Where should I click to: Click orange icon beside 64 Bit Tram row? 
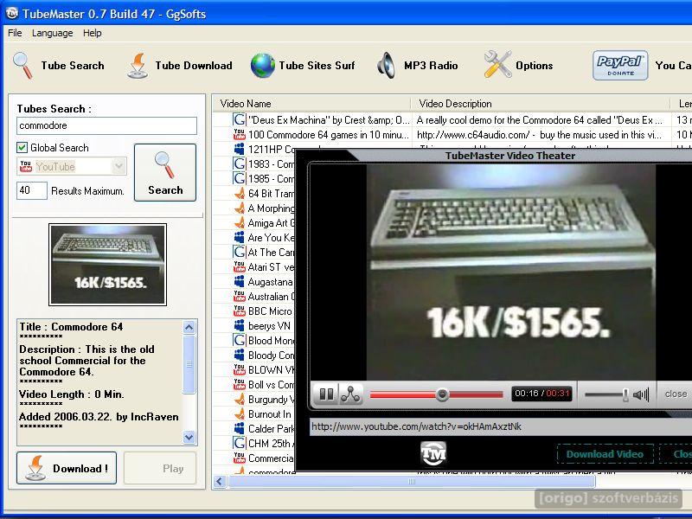point(240,193)
